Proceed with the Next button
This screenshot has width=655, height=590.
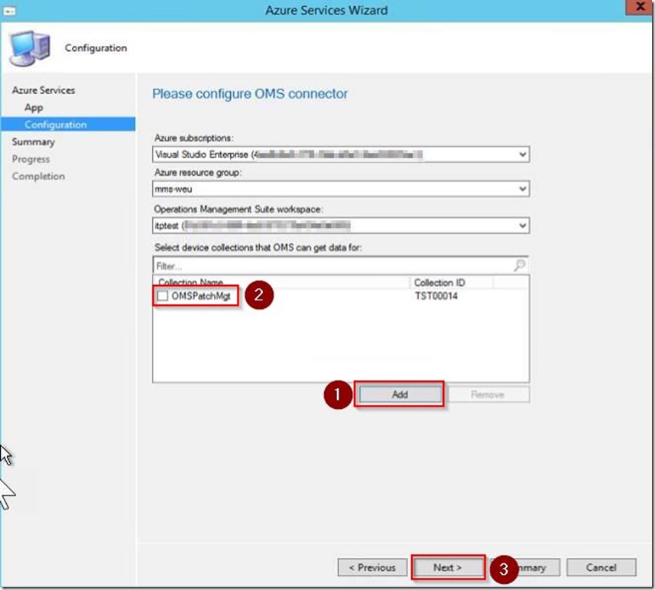448,568
